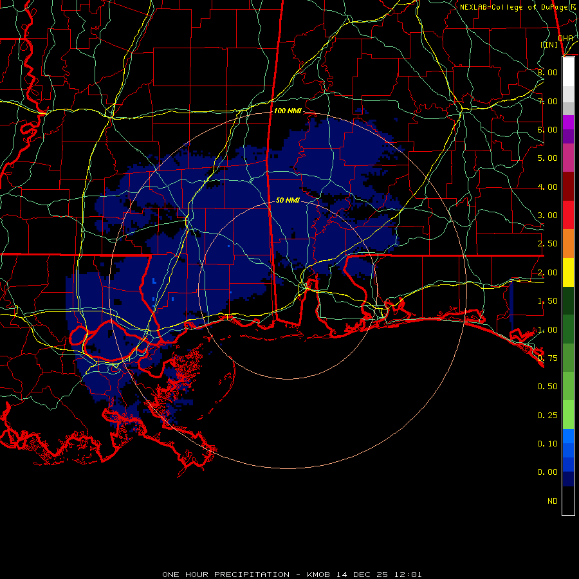Click the 6.00 legend value
This screenshot has width=579, height=579.
(x=547, y=129)
